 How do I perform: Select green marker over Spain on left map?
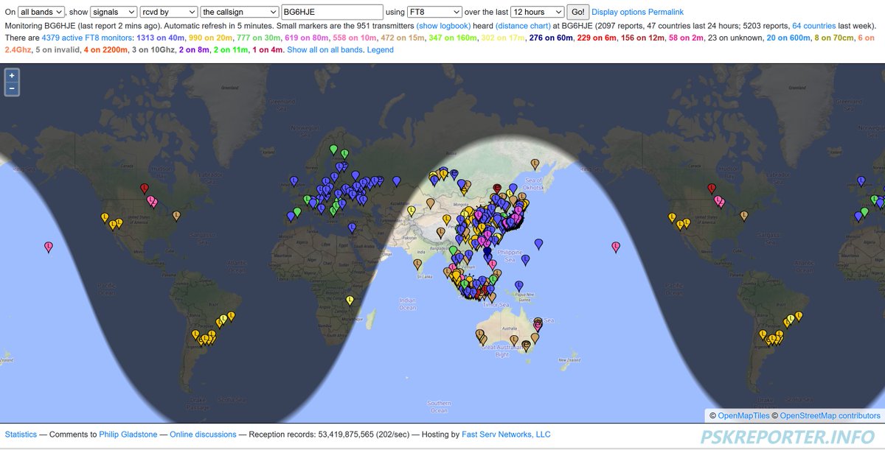tap(297, 212)
